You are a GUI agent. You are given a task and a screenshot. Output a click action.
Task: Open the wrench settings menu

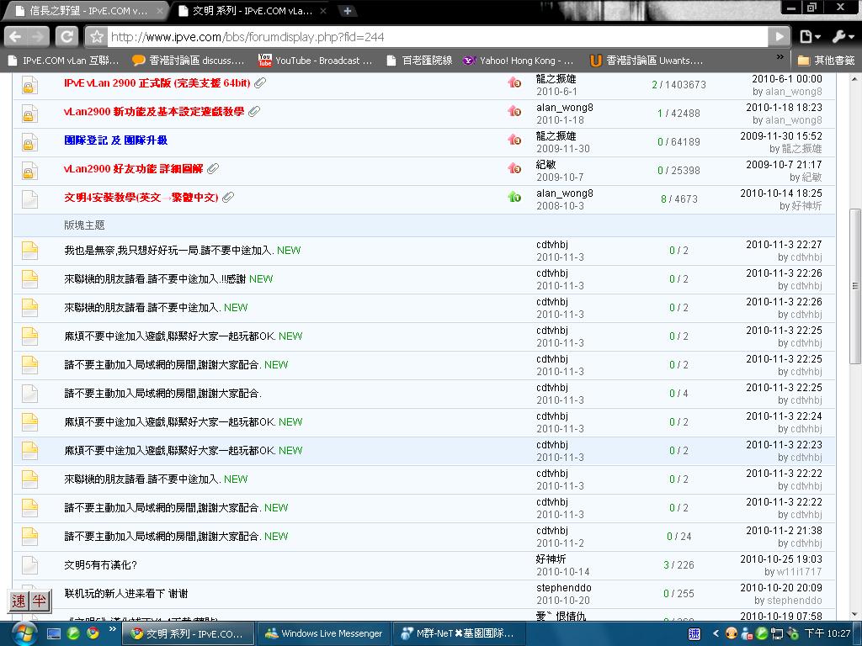[843, 37]
